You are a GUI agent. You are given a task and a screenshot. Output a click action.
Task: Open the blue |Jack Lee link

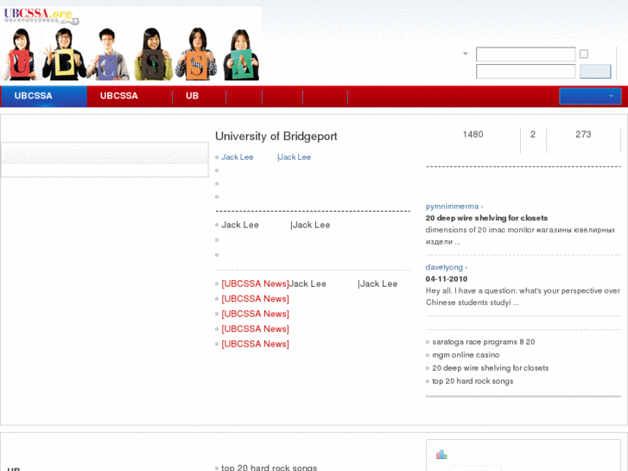294,157
